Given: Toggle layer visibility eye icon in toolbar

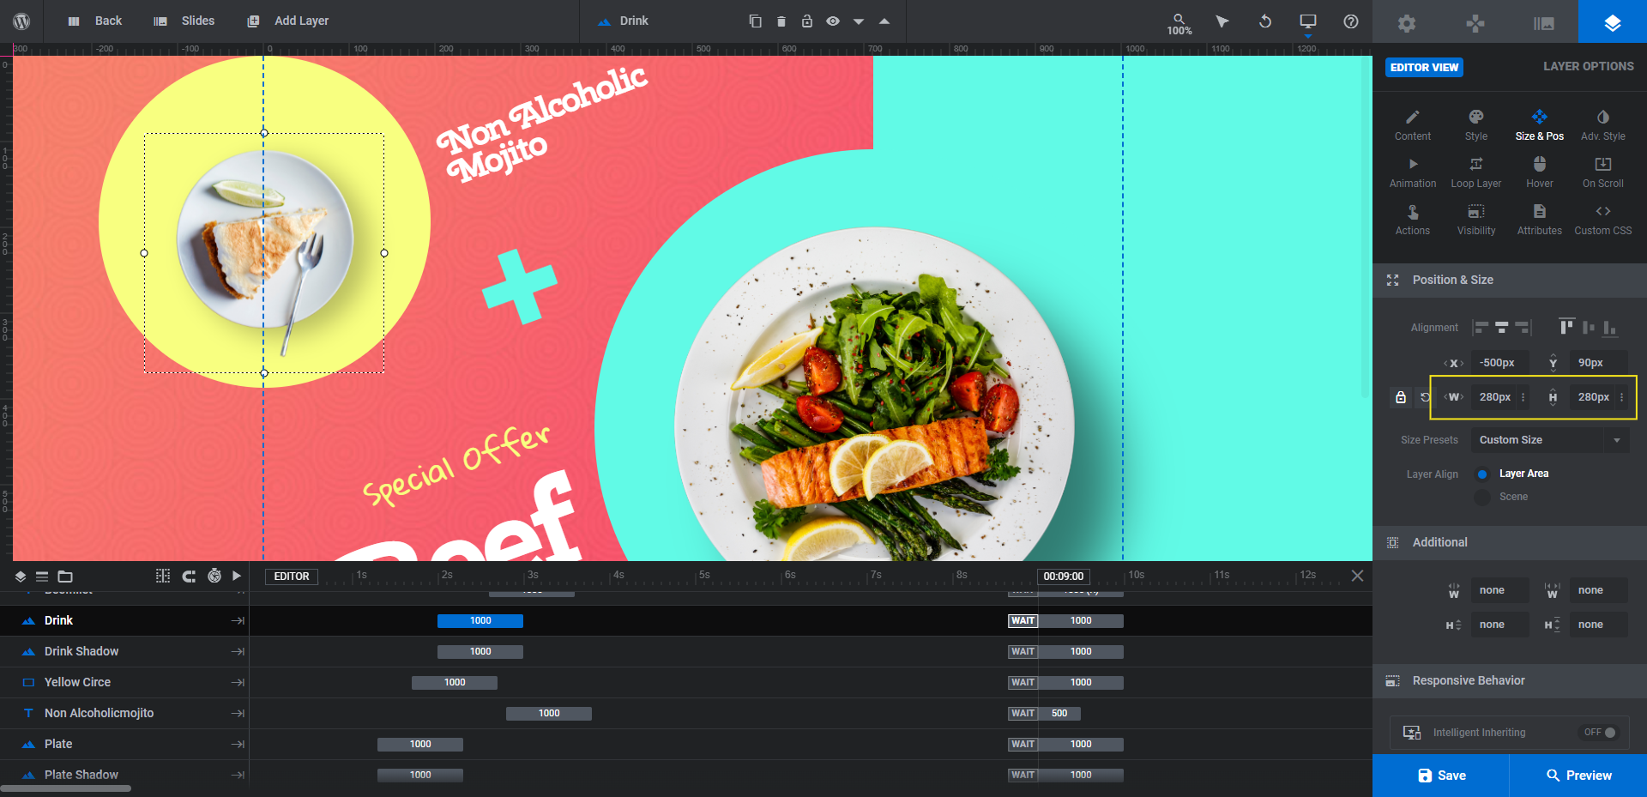Looking at the screenshot, I should pos(832,21).
